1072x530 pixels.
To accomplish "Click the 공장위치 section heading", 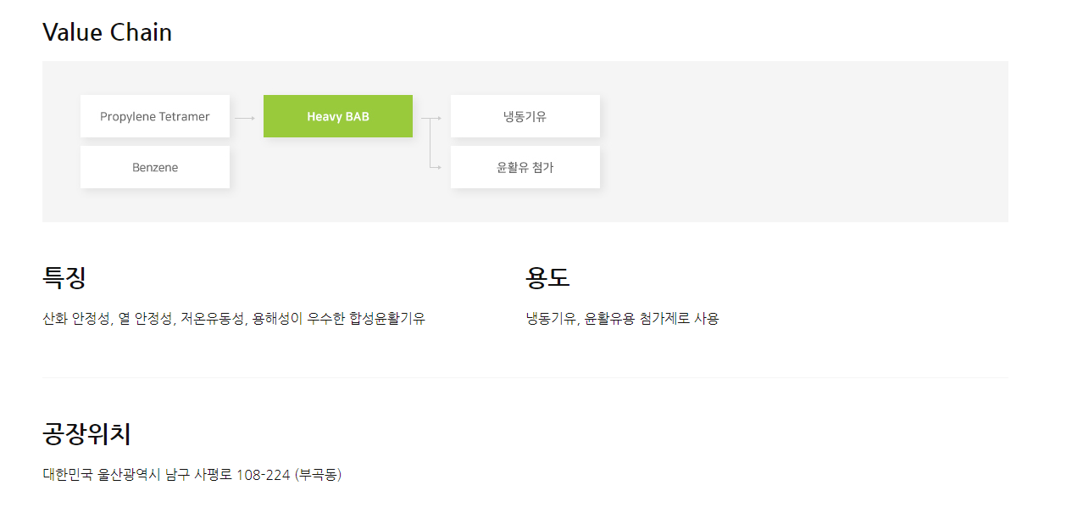I will [86, 434].
